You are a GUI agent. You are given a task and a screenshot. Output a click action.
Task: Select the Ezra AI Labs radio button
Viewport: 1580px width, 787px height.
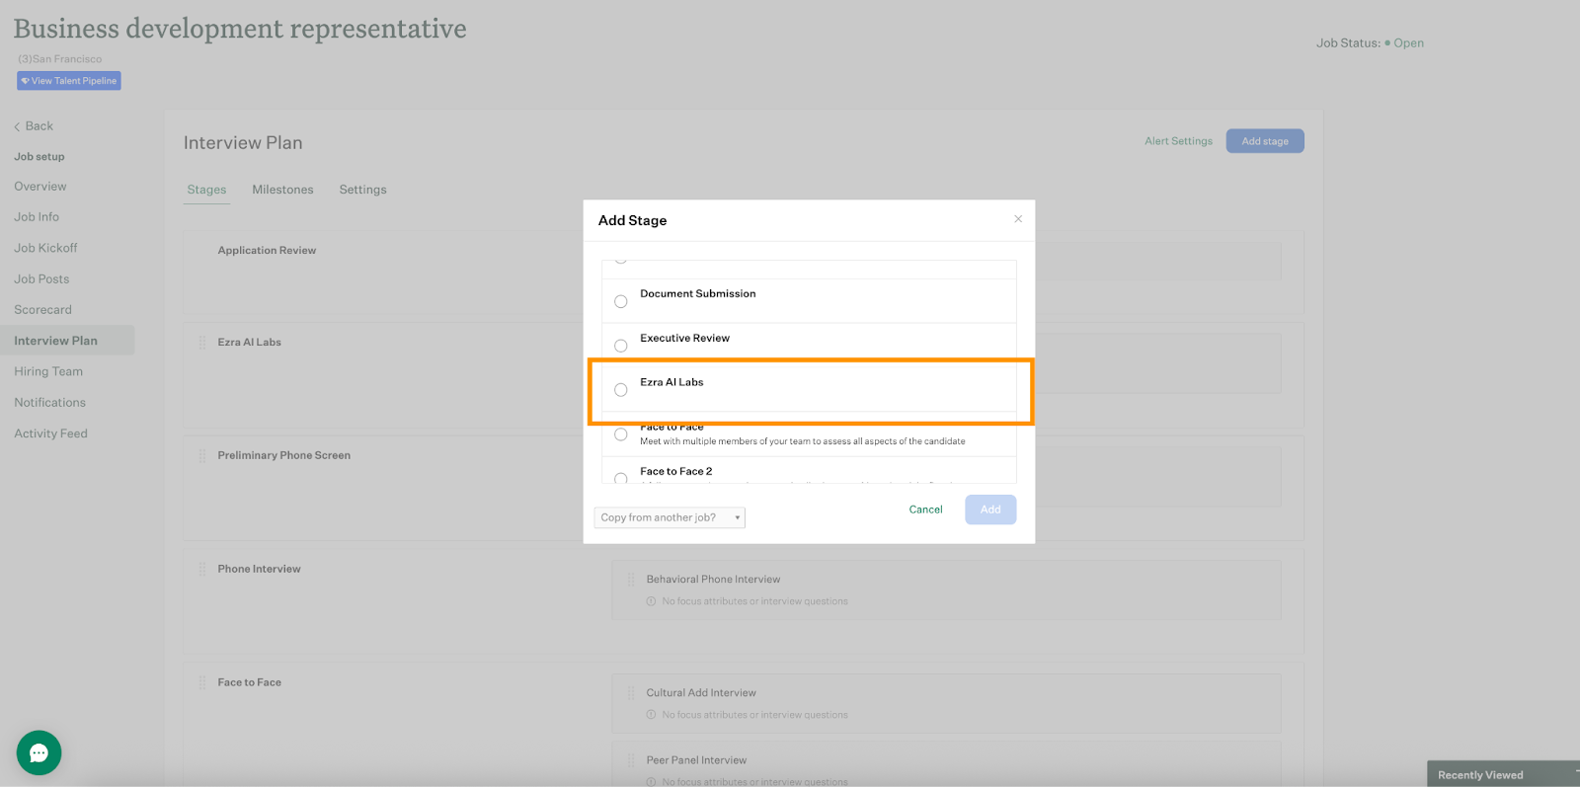(621, 390)
